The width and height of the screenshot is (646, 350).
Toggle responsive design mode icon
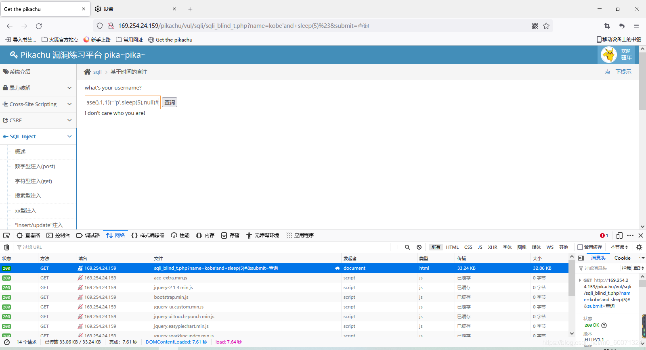pos(619,235)
